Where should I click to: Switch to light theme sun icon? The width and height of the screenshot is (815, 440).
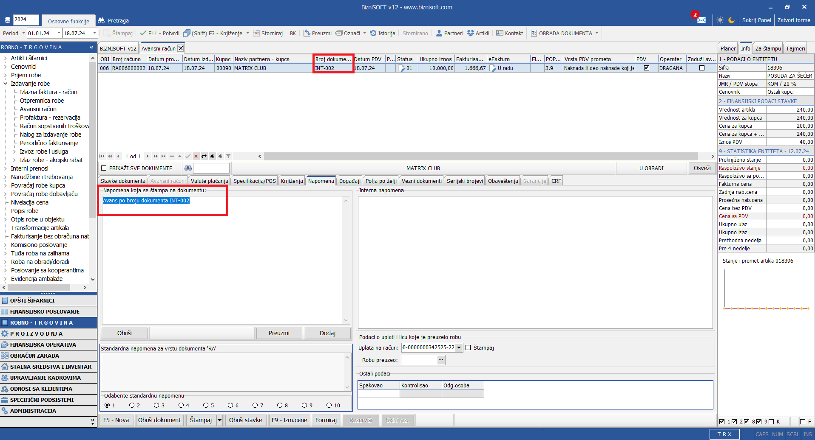click(720, 20)
